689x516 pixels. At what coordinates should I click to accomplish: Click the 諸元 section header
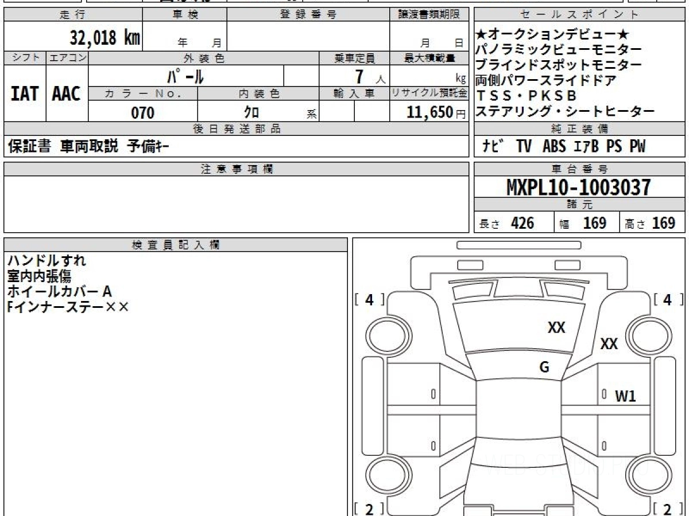580,205
